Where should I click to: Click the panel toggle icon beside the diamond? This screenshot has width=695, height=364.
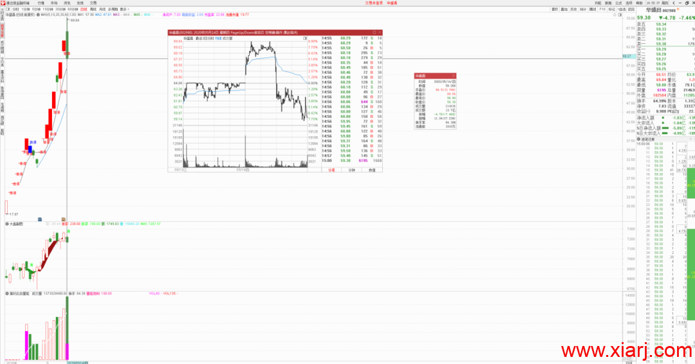tap(620, 15)
